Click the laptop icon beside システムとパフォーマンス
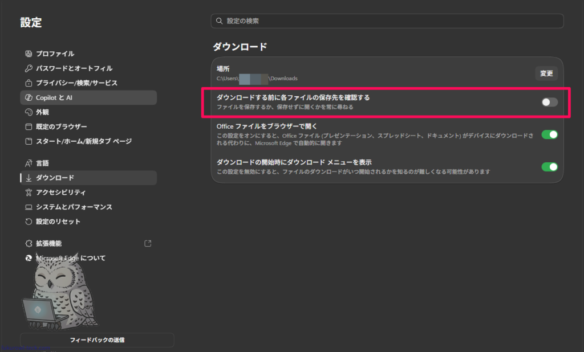 tap(29, 207)
